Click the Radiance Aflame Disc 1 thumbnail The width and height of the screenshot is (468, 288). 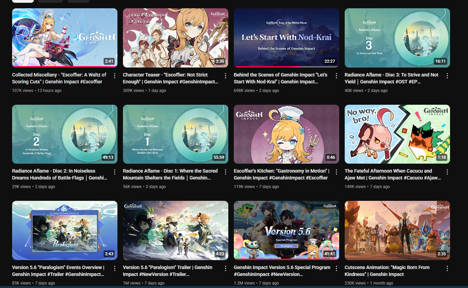pyautogui.click(x=175, y=134)
